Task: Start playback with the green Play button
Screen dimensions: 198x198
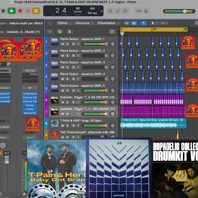Action: 11,11
